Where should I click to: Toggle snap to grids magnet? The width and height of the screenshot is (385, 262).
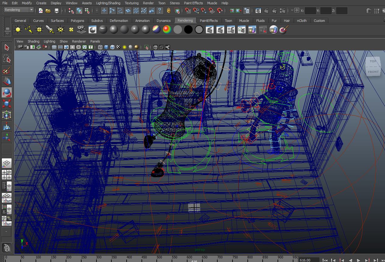pos(188,11)
